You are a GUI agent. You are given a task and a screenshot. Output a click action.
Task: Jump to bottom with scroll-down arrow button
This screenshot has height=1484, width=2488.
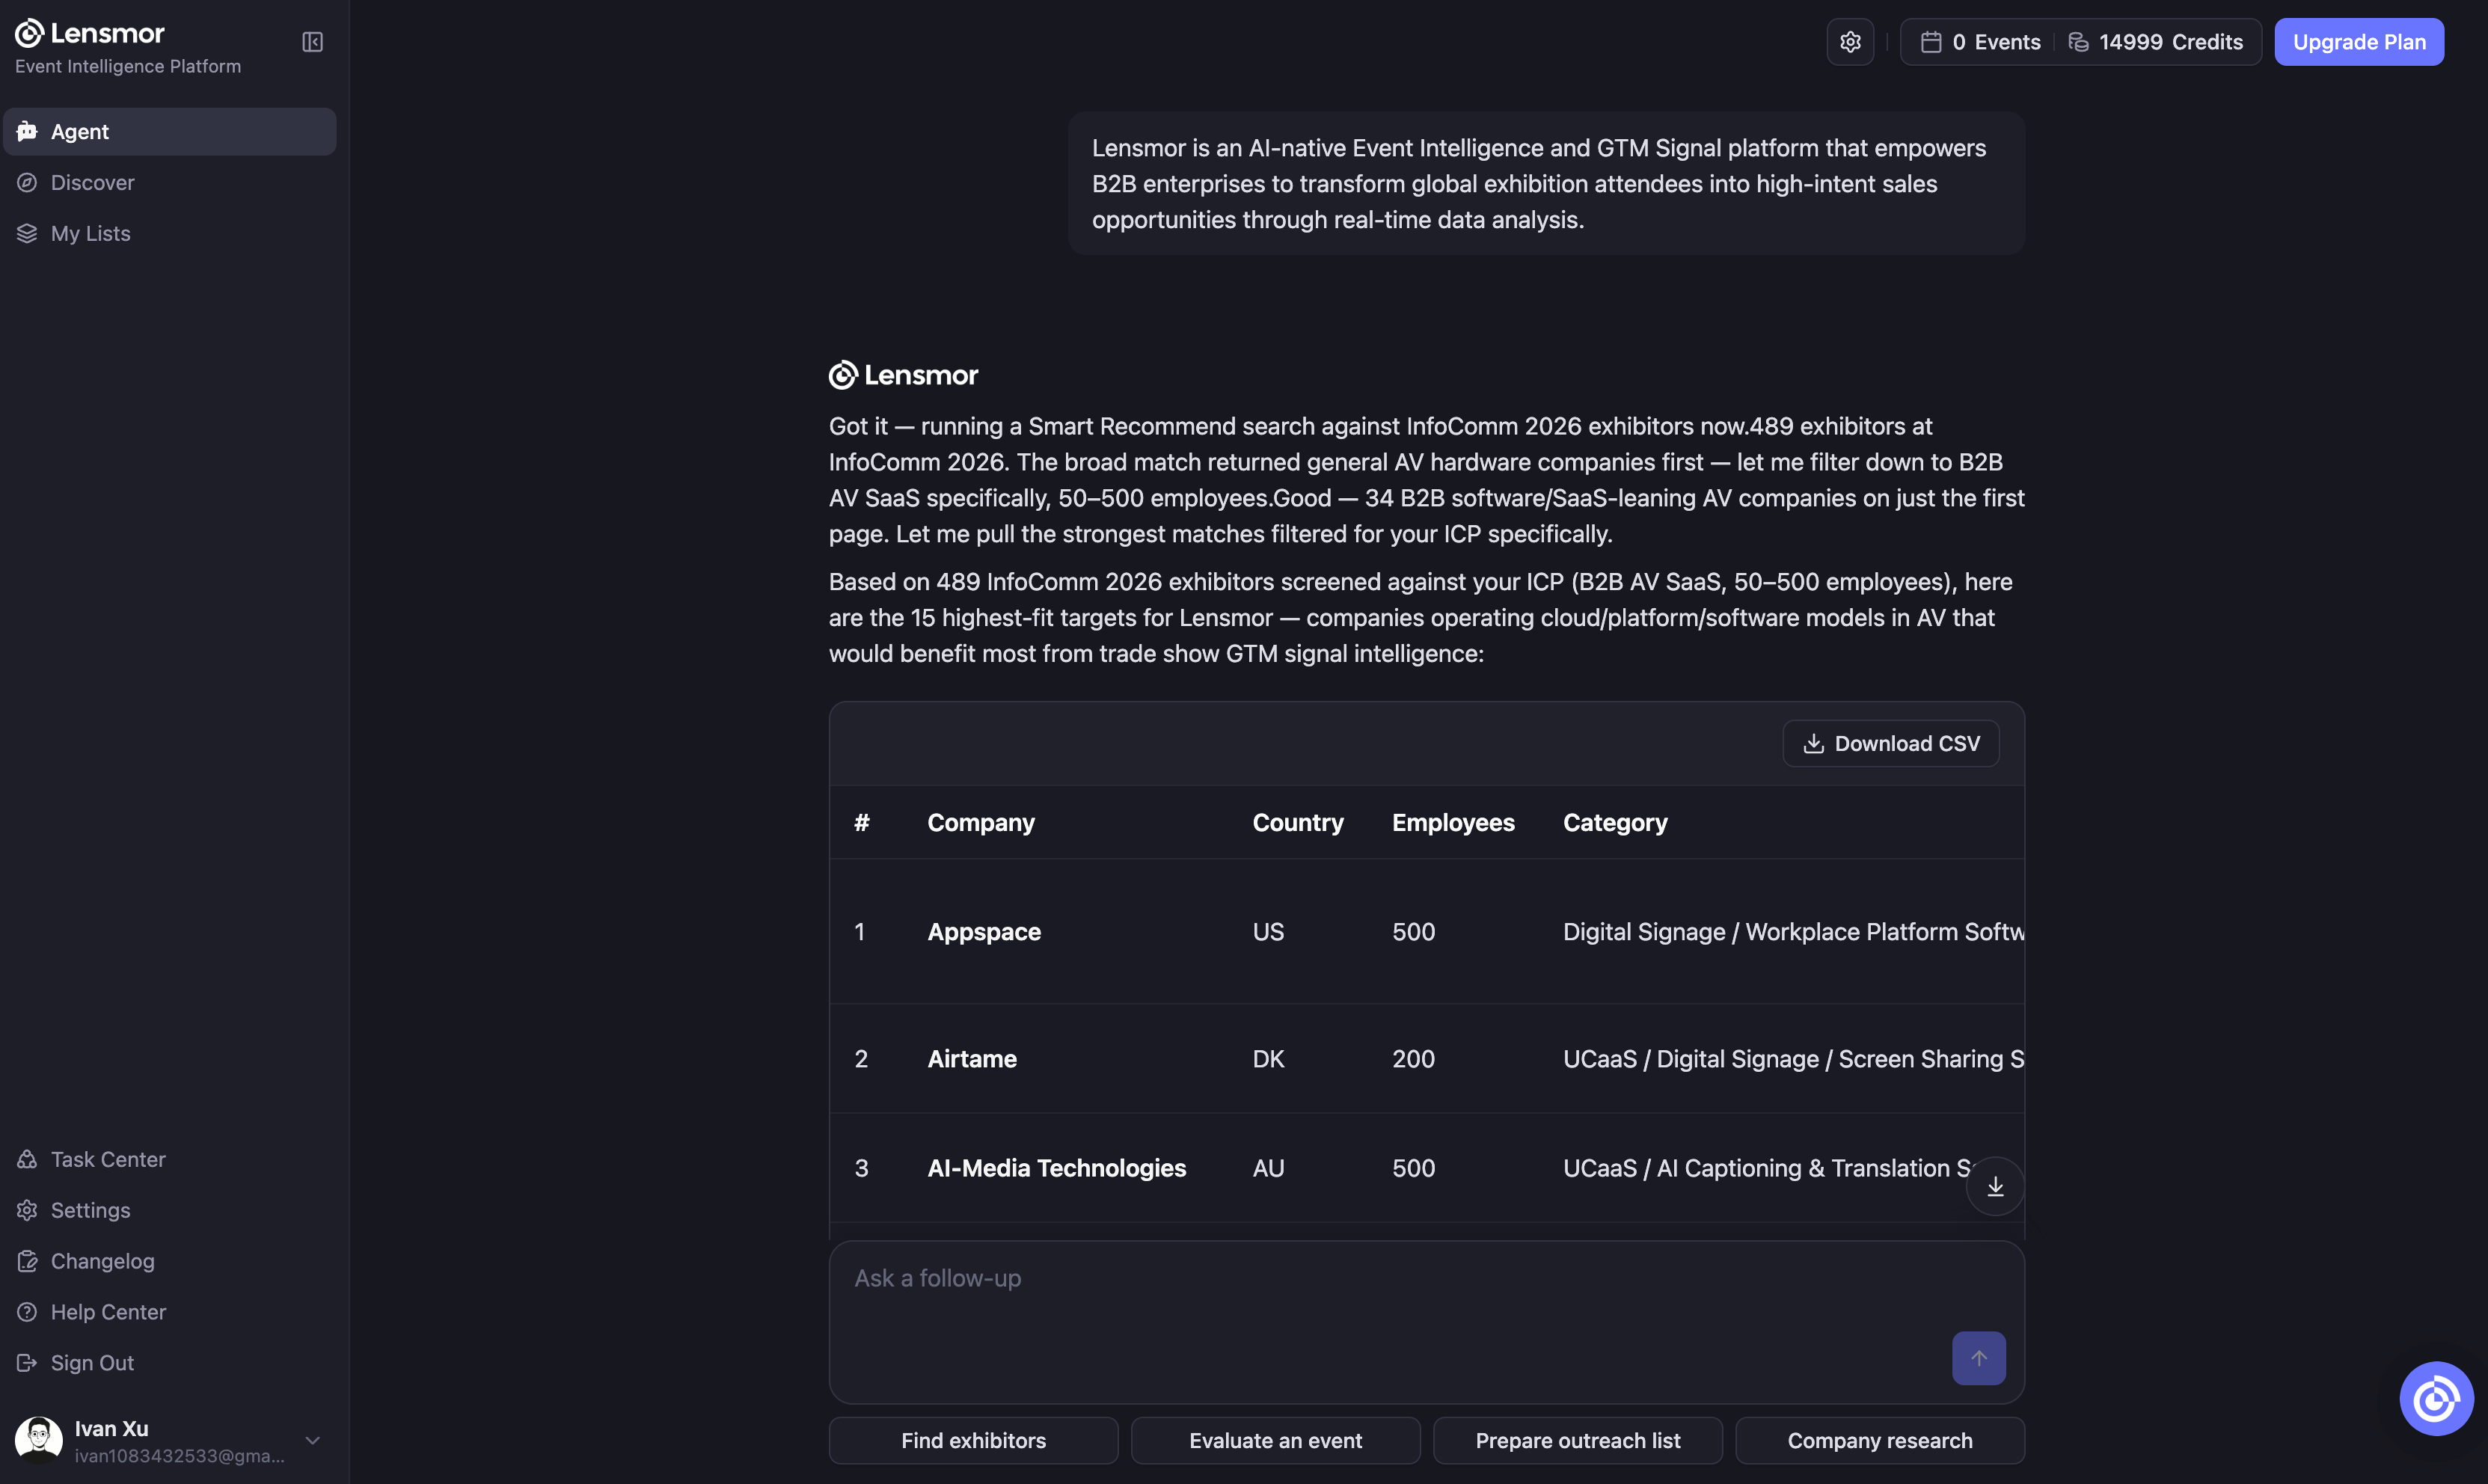[x=1995, y=1186]
